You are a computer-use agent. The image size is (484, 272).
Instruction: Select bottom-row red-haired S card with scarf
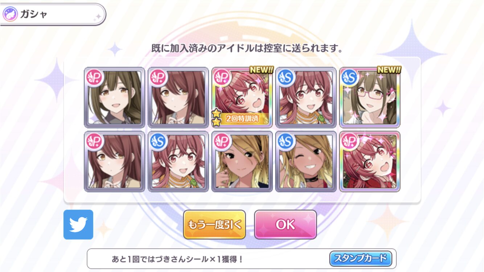coord(178,161)
